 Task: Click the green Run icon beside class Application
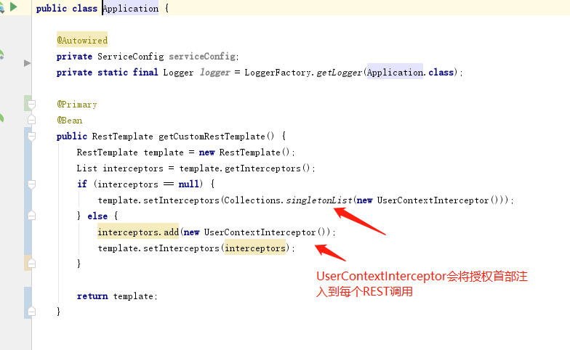pos(13,7)
